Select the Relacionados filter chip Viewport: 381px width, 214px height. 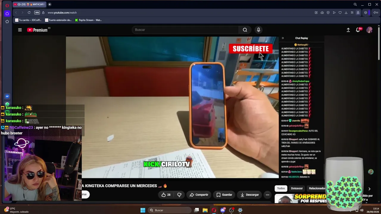tap(317, 188)
